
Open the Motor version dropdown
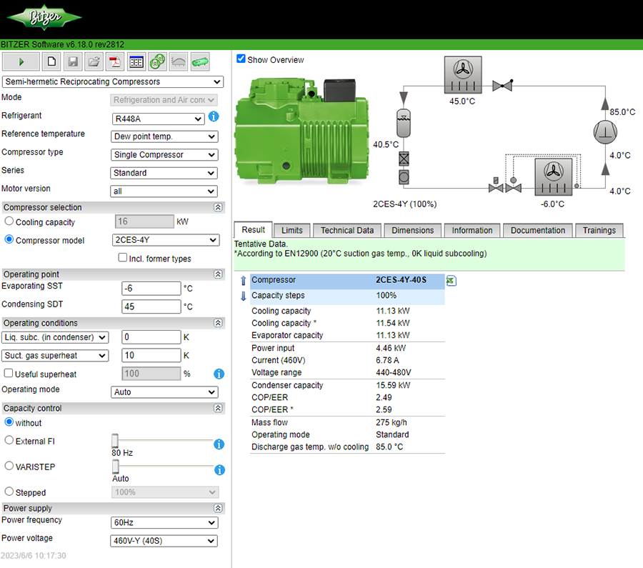coord(164,191)
